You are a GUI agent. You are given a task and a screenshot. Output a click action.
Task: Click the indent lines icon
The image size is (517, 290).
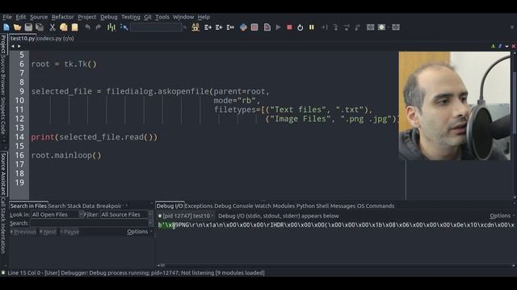[208, 27]
